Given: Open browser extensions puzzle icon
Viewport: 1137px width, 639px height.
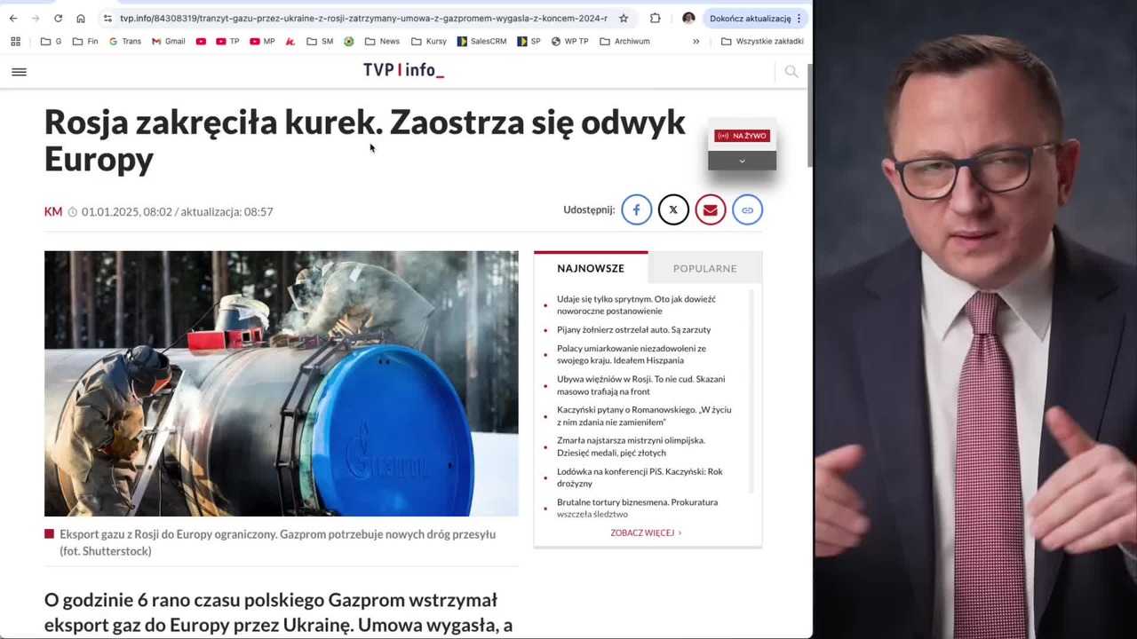Looking at the screenshot, I should (x=655, y=18).
